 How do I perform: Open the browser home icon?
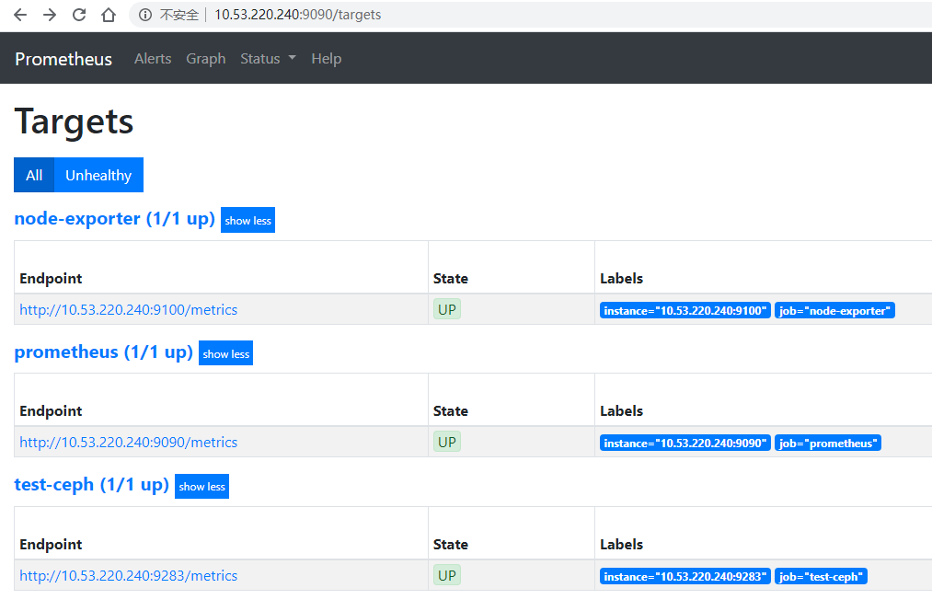tap(109, 15)
